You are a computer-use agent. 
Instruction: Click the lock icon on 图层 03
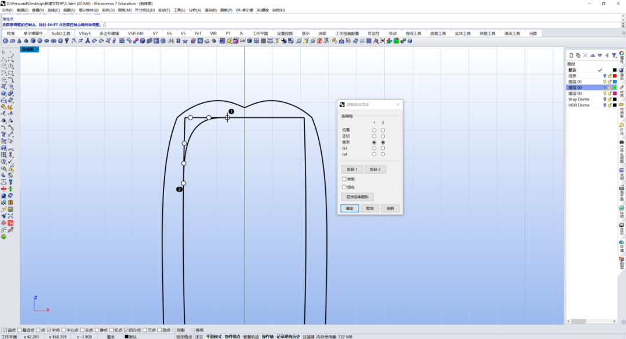pyautogui.click(x=610, y=94)
